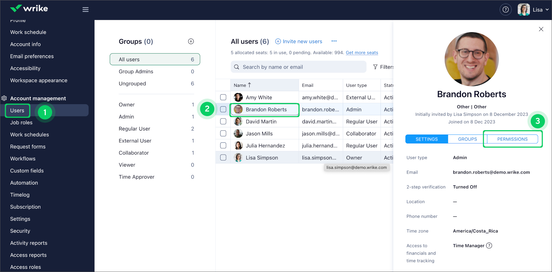Switch to the Permissions tab
Image resolution: width=552 pixels, height=272 pixels.
pos(512,139)
